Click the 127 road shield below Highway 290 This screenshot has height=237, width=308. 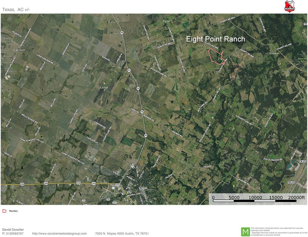click(x=115, y=203)
